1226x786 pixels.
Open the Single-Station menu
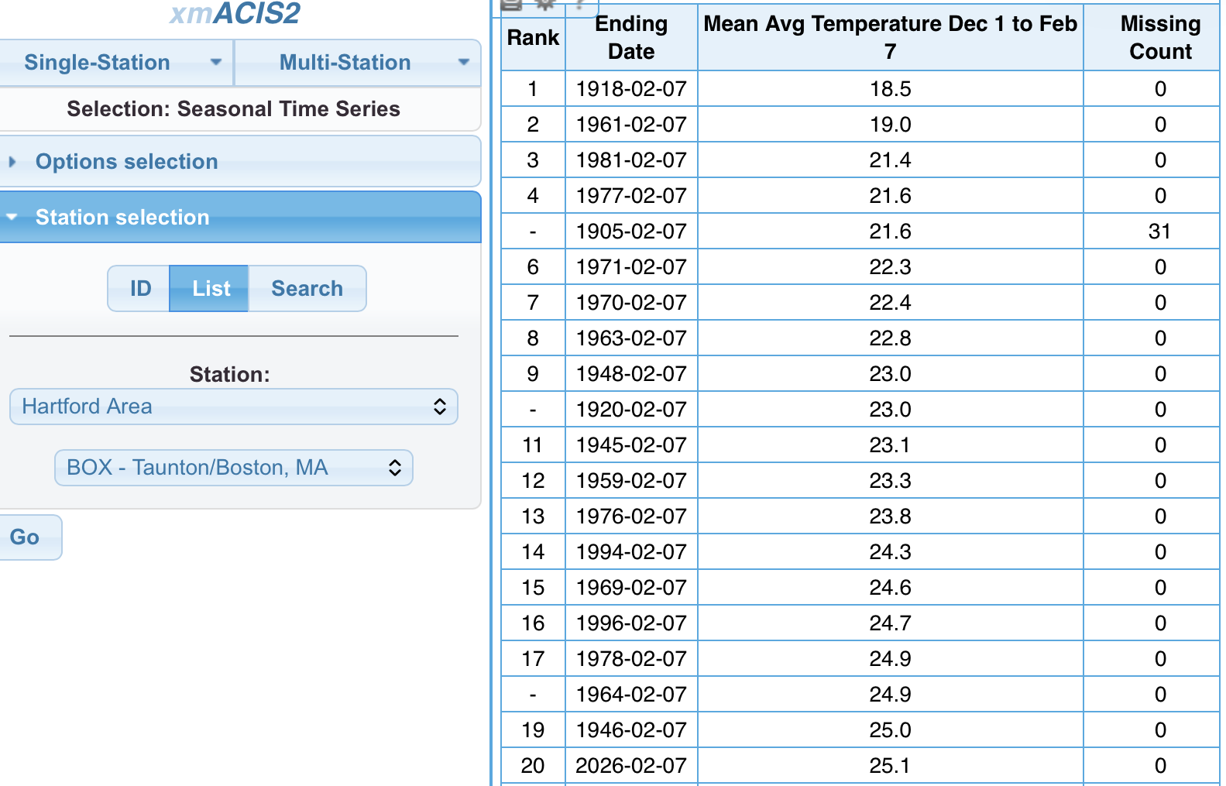tap(97, 63)
